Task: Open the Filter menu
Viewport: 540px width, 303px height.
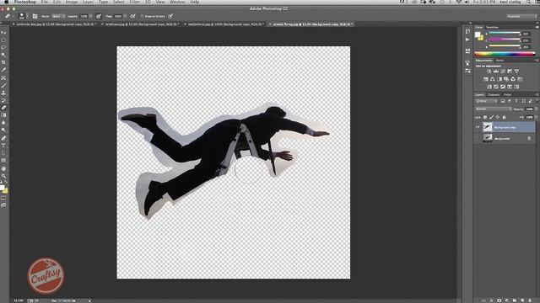Action: (135, 2)
